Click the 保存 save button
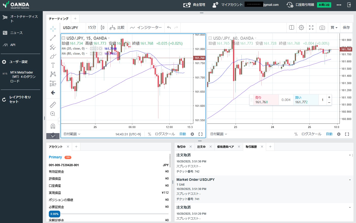This screenshot has height=223, width=356. [346, 28]
